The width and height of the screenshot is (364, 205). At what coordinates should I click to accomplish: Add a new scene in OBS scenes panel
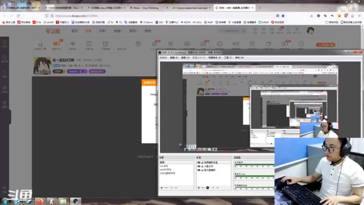[x=162, y=188]
